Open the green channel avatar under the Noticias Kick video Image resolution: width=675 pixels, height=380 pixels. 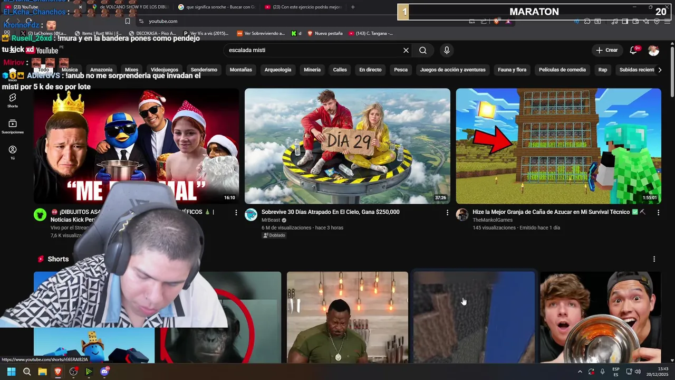[x=40, y=214]
